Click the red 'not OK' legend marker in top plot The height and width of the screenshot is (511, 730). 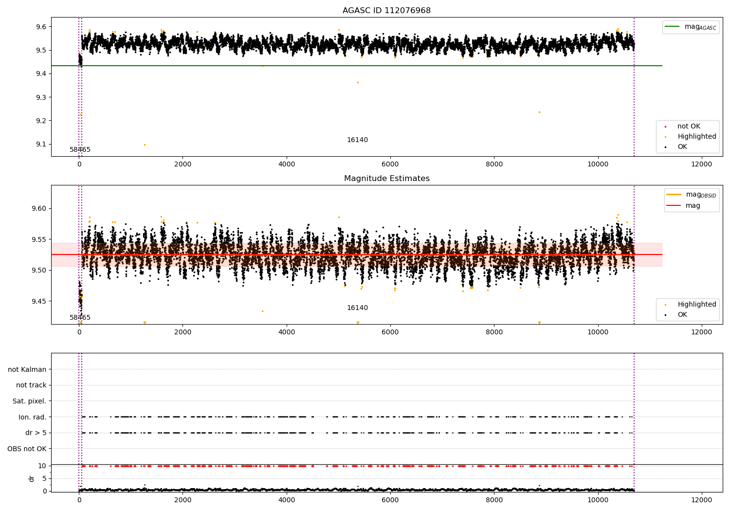[x=665, y=127]
